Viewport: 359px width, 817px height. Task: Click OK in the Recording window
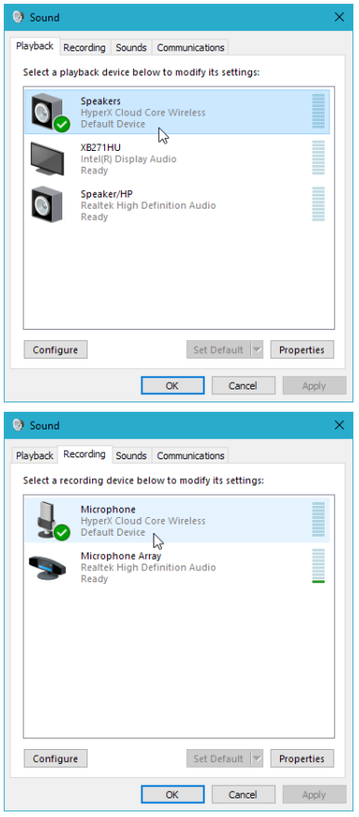point(172,795)
